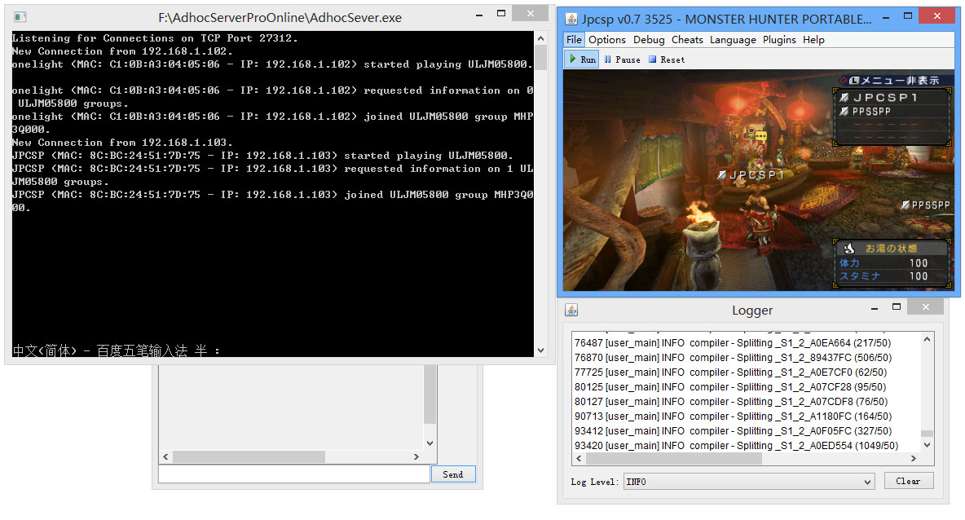Click the console scrollbar down arrow
The width and height of the screenshot is (965, 520).
(x=540, y=350)
